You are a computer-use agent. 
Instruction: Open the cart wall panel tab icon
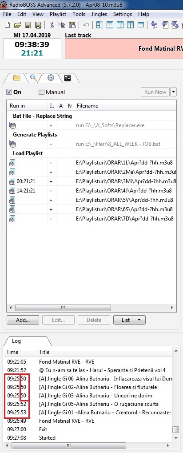click(67, 78)
